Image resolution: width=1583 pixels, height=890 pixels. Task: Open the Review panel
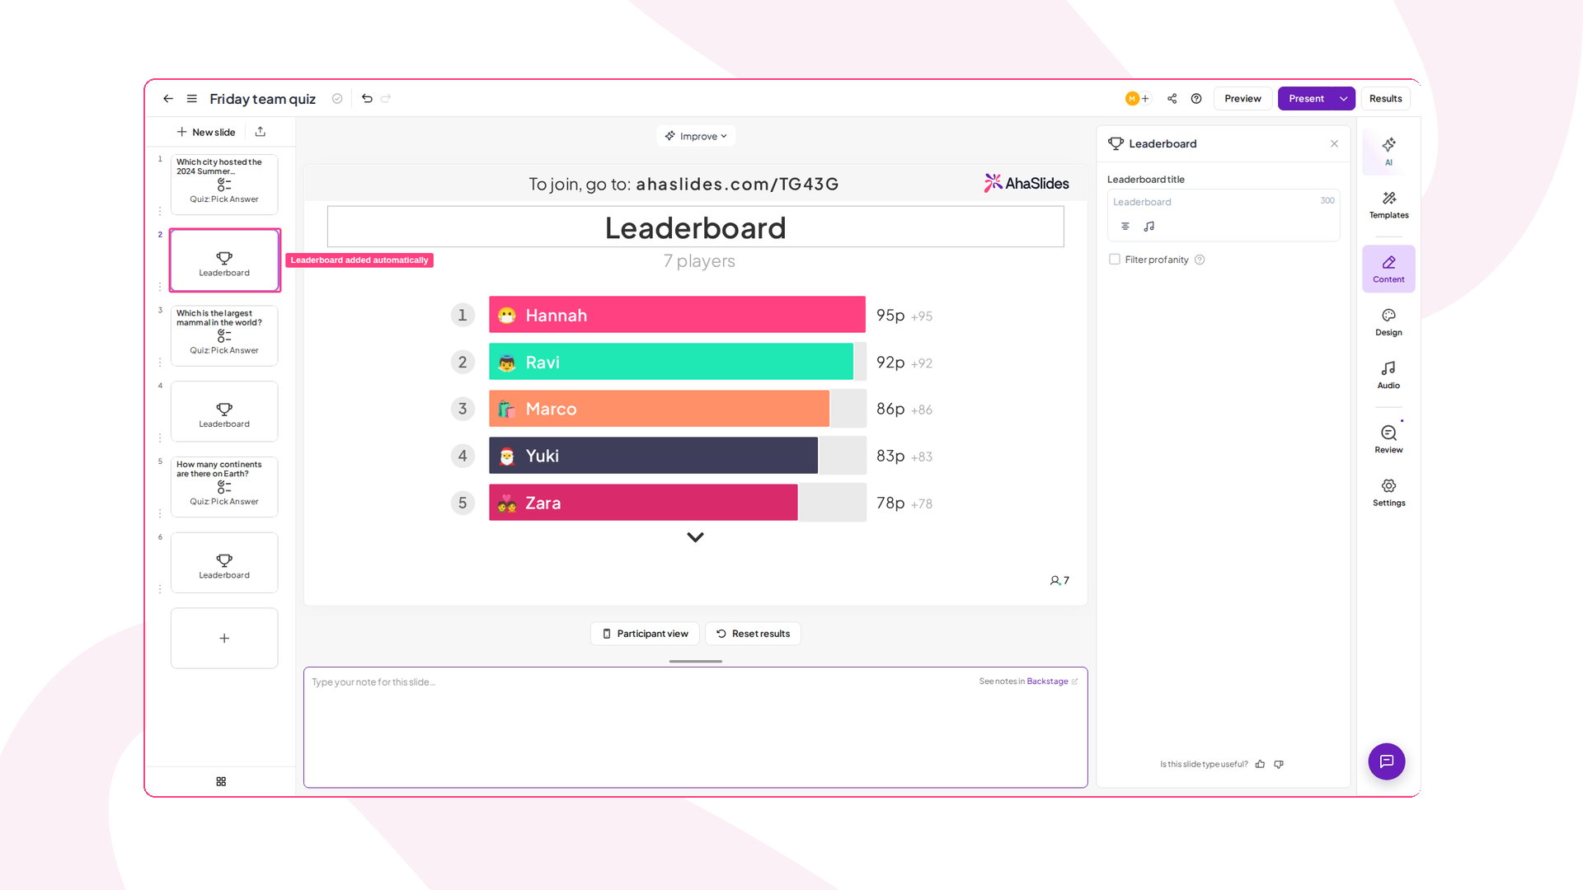tap(1388, 439)
